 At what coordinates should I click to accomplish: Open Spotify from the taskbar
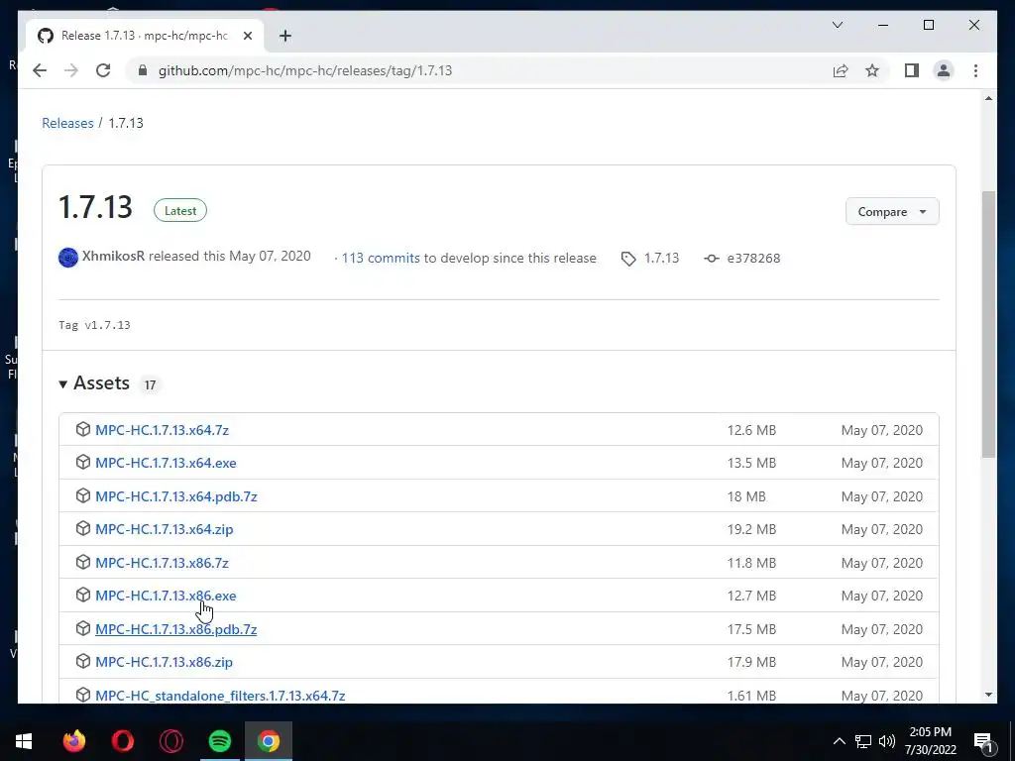click(220, 741)
